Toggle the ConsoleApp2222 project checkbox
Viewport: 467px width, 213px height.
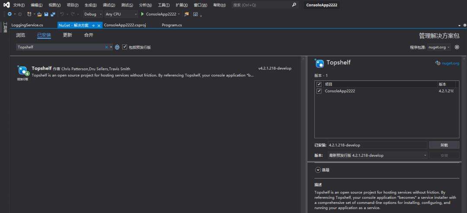pos(319,91)
